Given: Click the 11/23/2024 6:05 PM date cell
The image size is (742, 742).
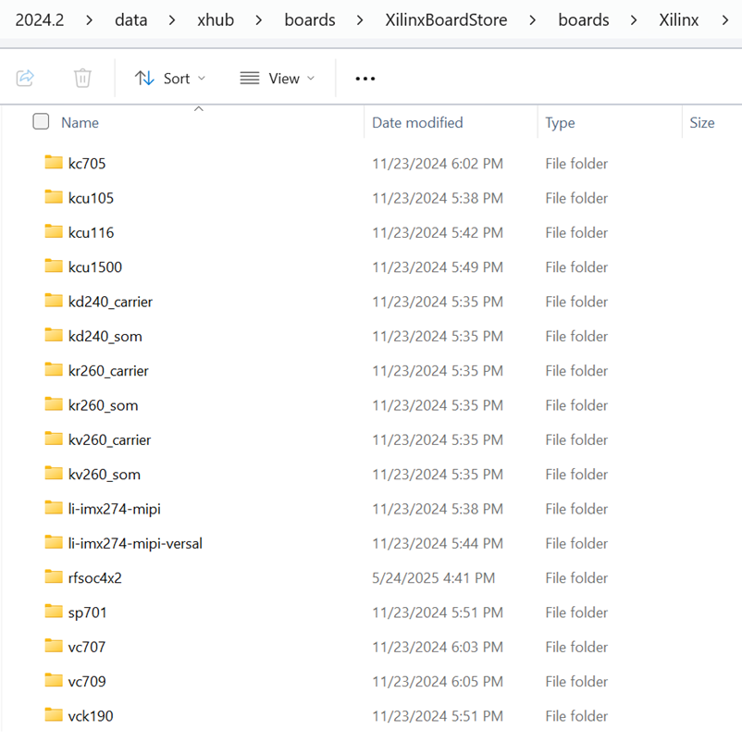Looking at the screenshot, I should point(438,682).
